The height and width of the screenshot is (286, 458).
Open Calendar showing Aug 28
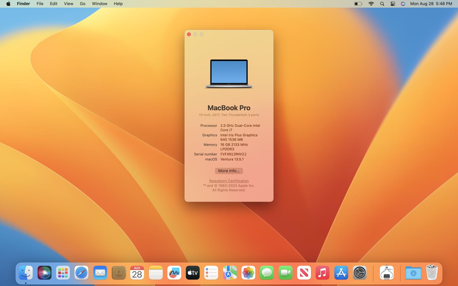(137, 273)
